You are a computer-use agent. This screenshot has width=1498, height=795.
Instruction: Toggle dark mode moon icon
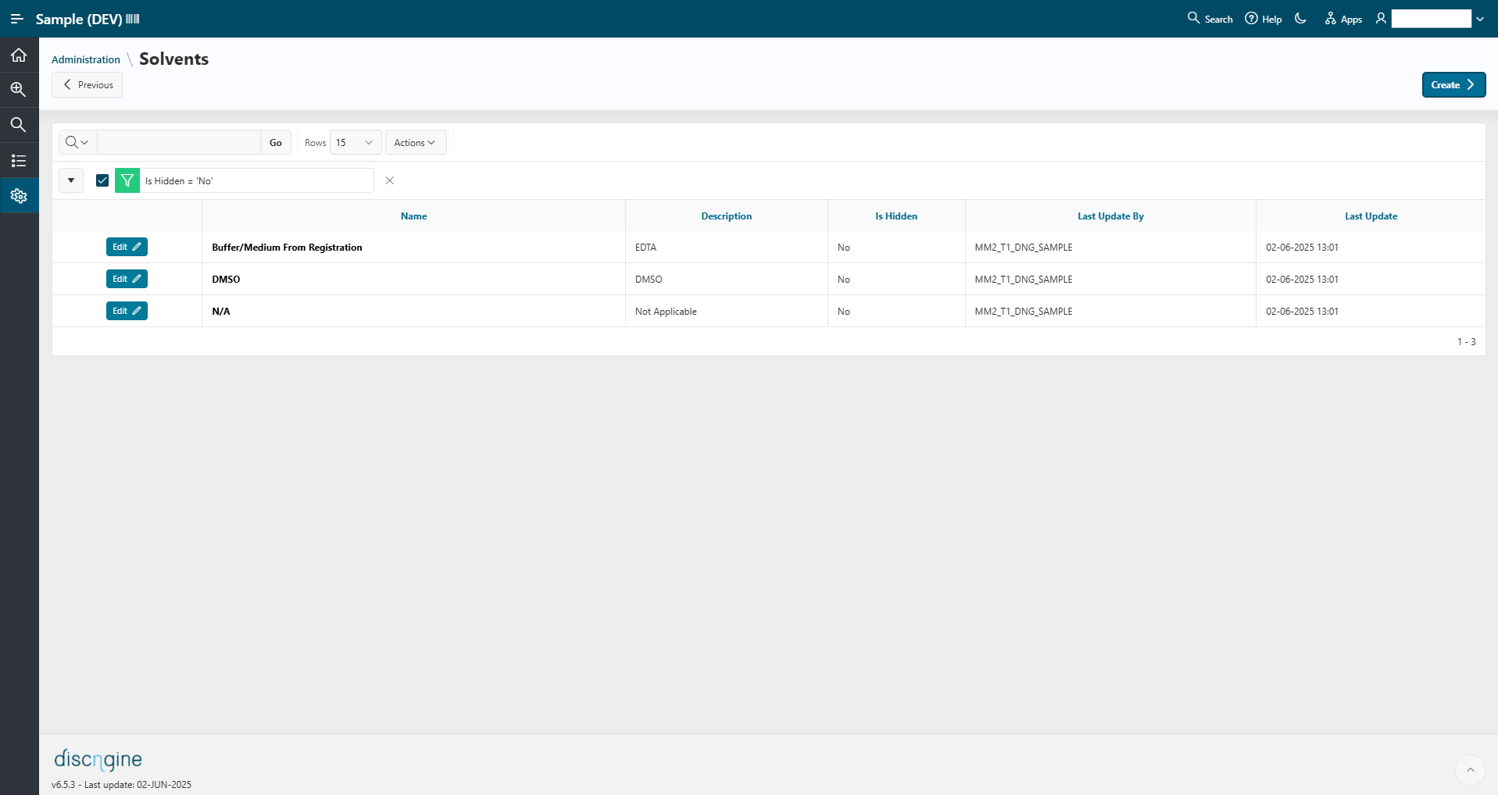click(1301, 19)
